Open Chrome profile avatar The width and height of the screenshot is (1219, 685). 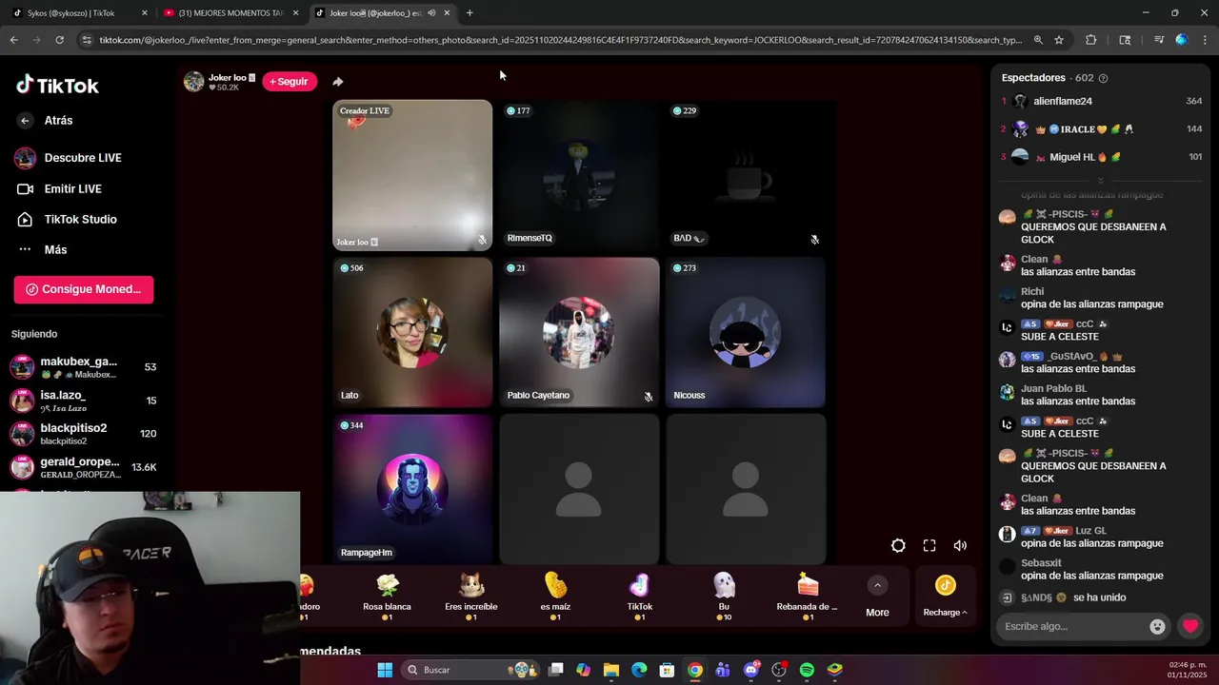pos(1182,40)
